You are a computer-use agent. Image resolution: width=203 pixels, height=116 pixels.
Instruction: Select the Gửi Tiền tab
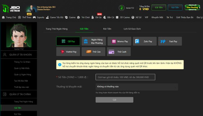click(x=84, y=29)
